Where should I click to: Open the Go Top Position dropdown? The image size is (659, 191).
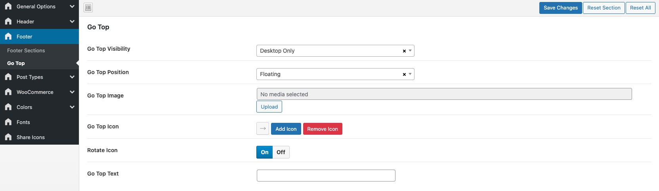[329, 74]
